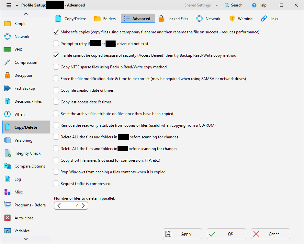Image resolution: width=304 pixels, height=244 pixels.
Task: Enable Request traffic is compressed
Action: 56,183
